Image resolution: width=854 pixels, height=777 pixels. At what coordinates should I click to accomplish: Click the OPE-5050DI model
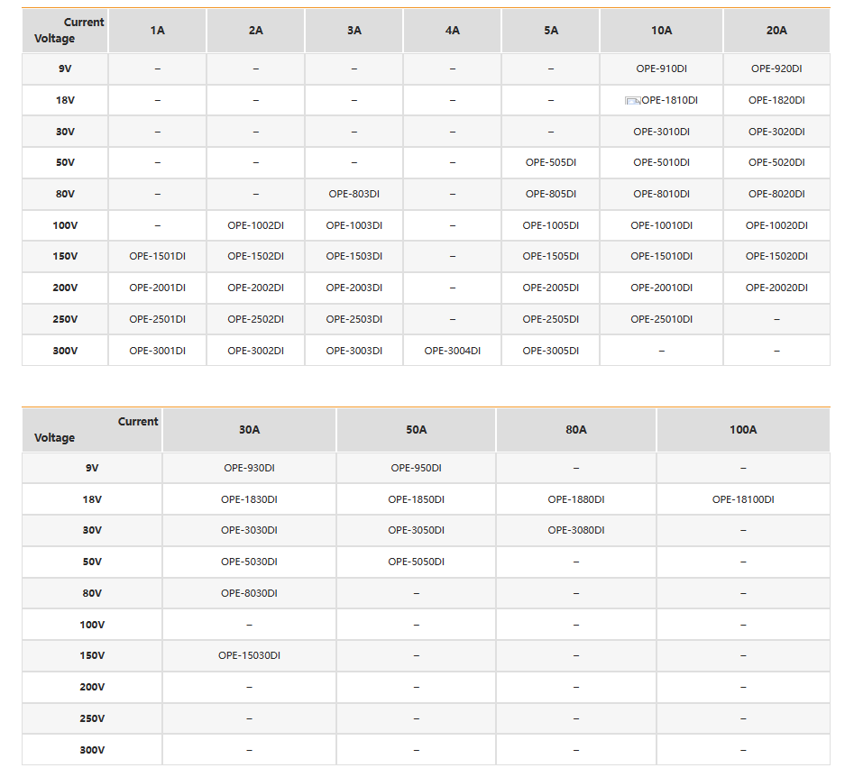click(x=416, y=562)
